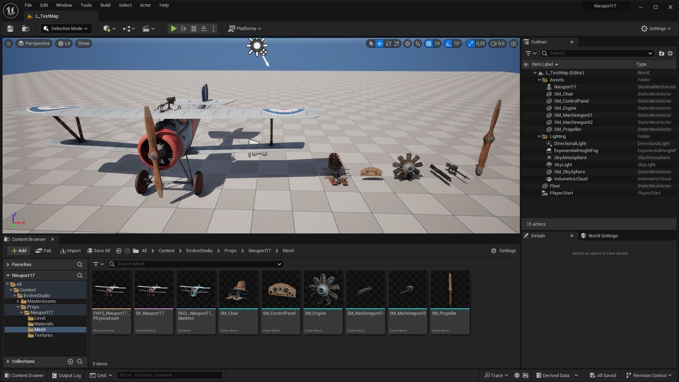
Task: Open the Output Log from the status bar
Action: [66, 376]
